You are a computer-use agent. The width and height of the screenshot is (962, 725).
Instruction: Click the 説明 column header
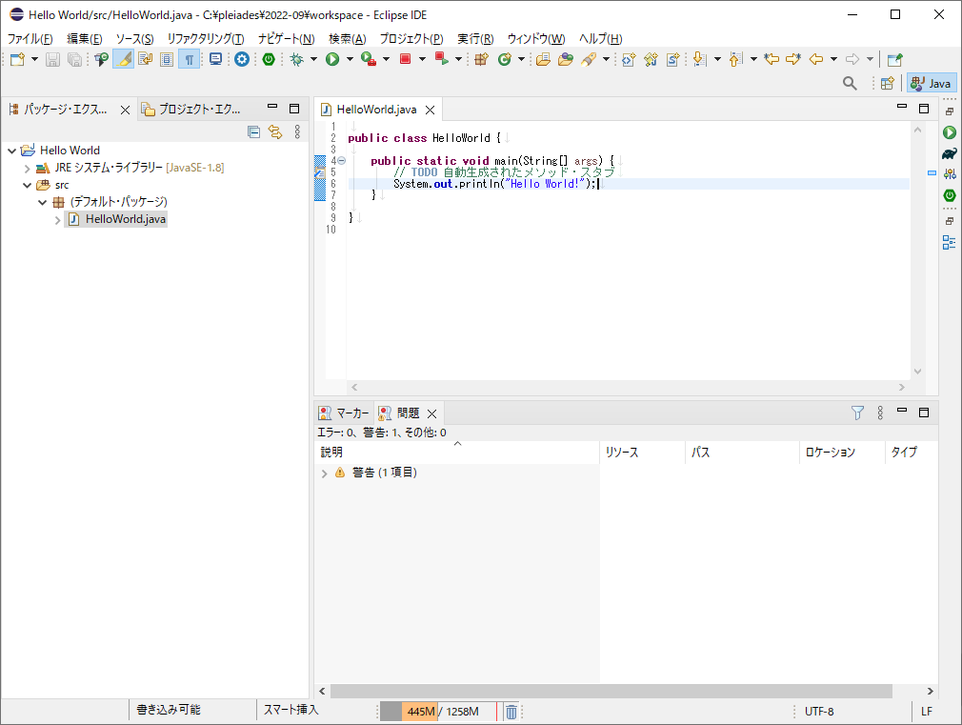click(x=457, y=453)
